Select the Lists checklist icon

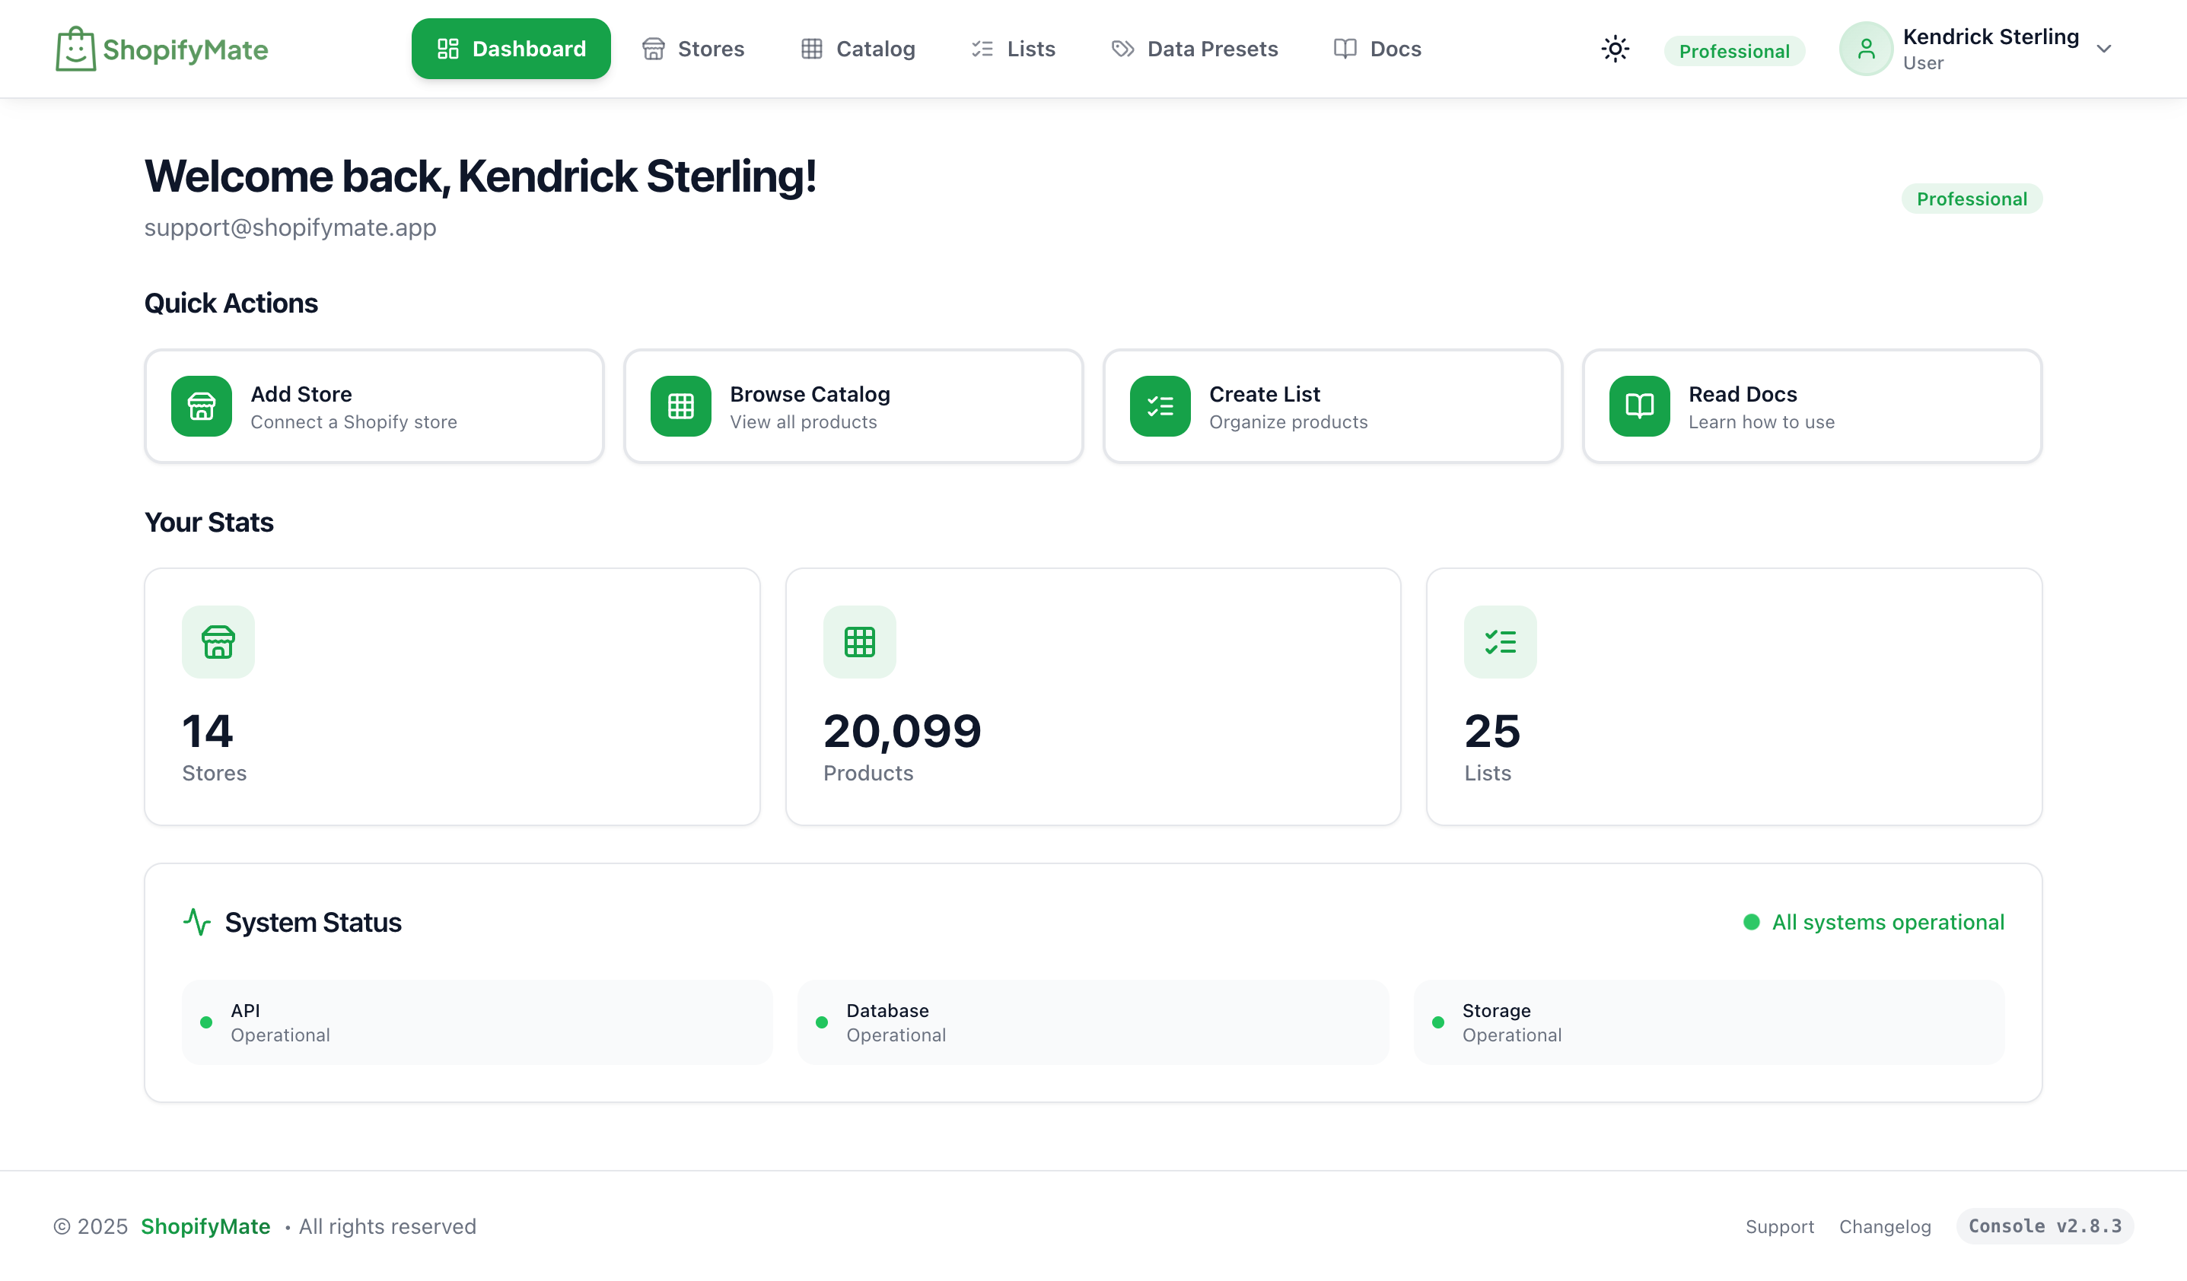point(982,49)
